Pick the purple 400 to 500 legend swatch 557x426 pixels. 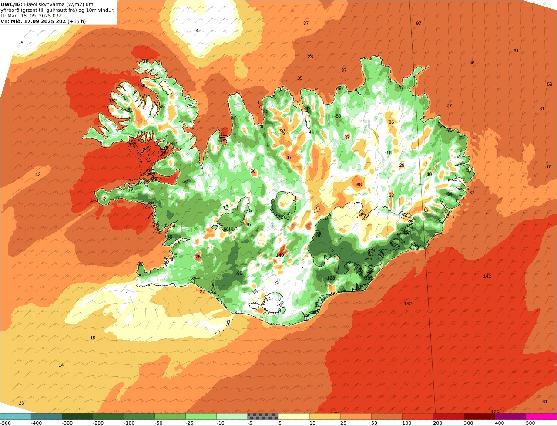pyautogui.click(x=510, y=416)
